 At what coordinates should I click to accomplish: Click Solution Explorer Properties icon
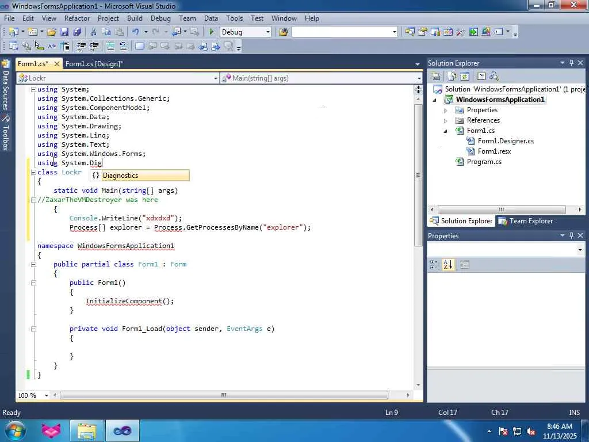pos(436,77)
